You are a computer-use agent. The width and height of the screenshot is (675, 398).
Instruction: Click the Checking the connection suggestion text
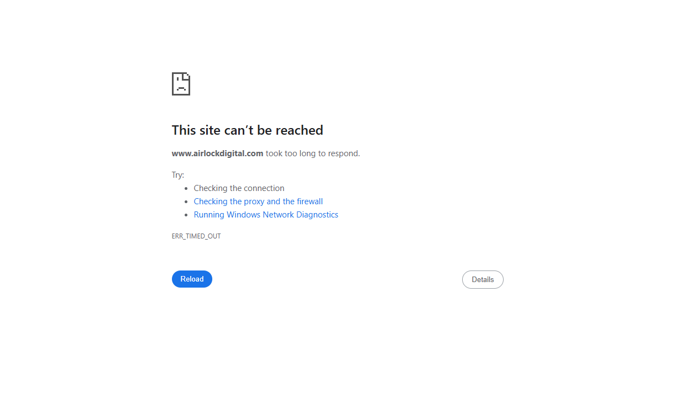(239, 188)
